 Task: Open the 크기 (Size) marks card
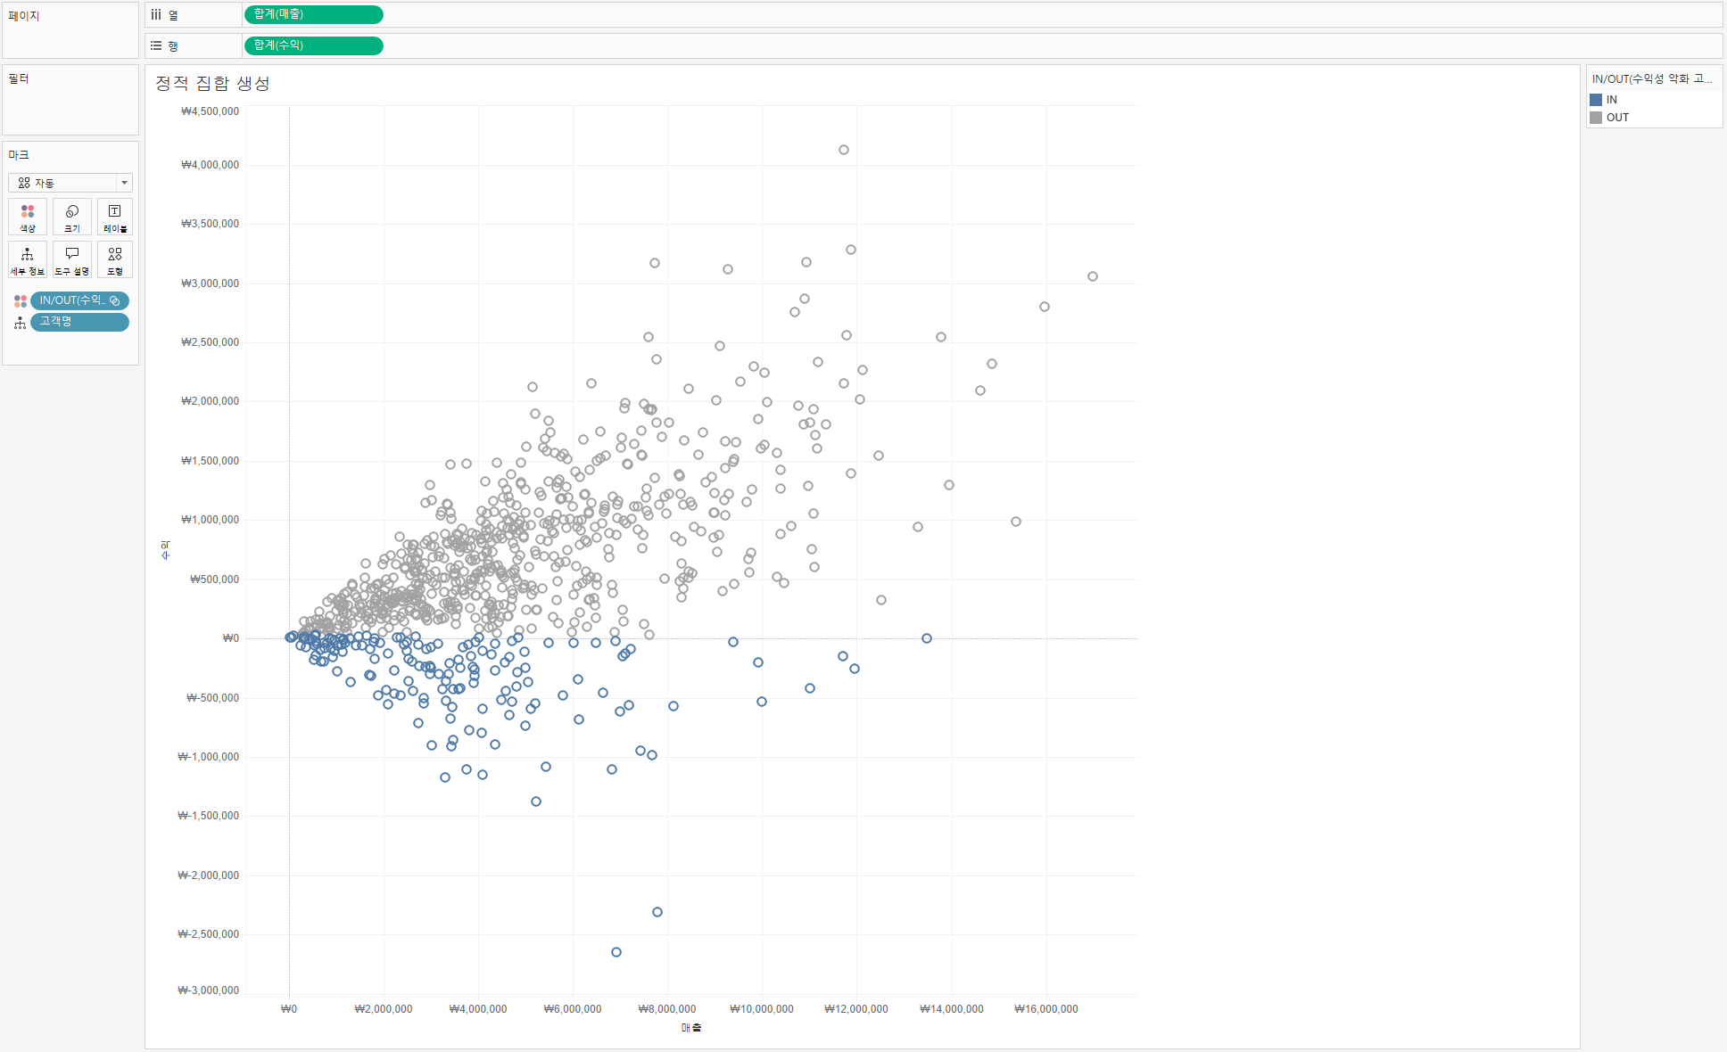[72, 217]
